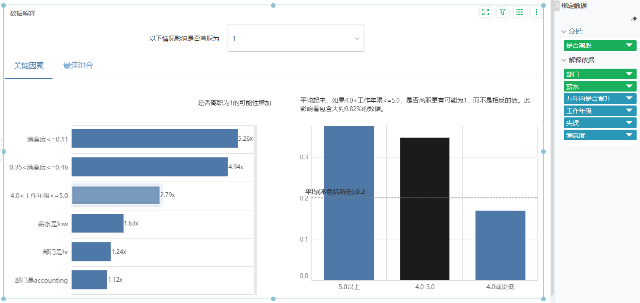Click the 数据解释 component title

22,13
